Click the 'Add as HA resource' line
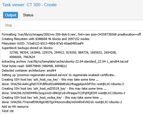Screen dimensions: 143x115 pos(15,107)
